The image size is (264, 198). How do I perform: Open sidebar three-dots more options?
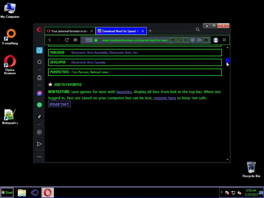(39, 157)
